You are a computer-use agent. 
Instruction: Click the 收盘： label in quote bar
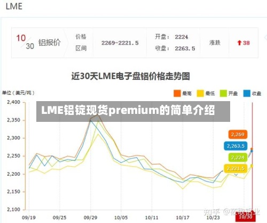click(x=162, y=48)
